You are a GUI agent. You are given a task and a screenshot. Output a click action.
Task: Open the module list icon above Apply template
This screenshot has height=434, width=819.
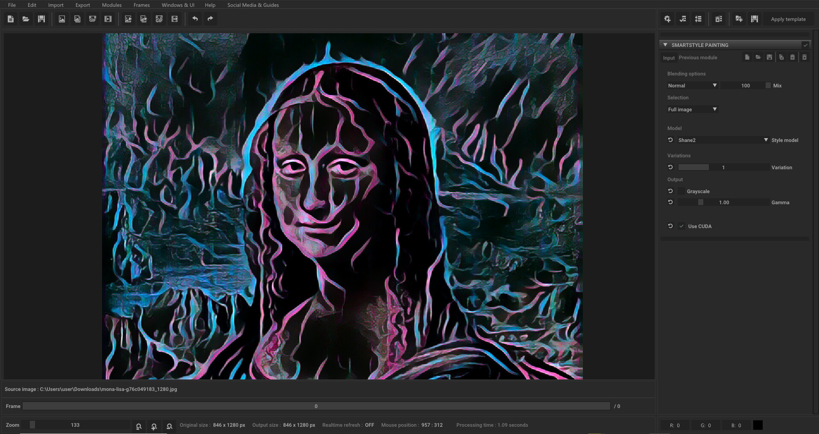coord(699,19)
